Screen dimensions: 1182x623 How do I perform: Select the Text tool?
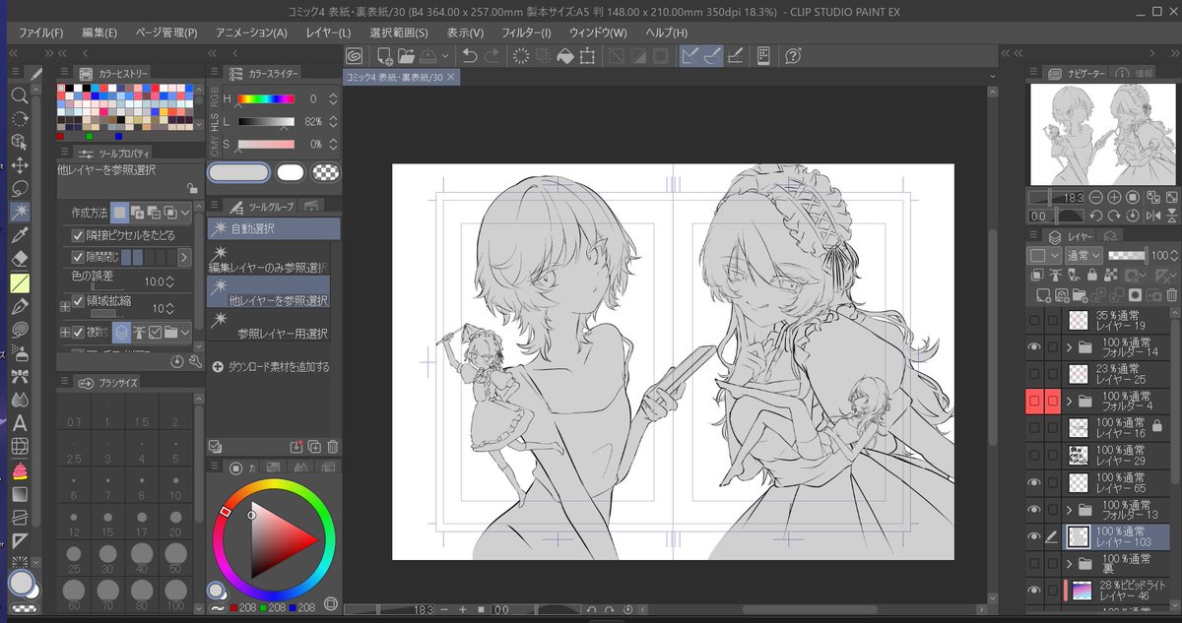tap(20, 423)
